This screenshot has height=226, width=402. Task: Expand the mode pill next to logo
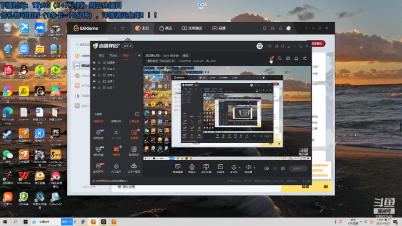pos(128,46)
